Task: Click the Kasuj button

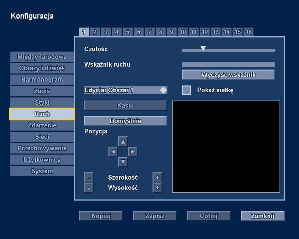Action: [125, 106]
